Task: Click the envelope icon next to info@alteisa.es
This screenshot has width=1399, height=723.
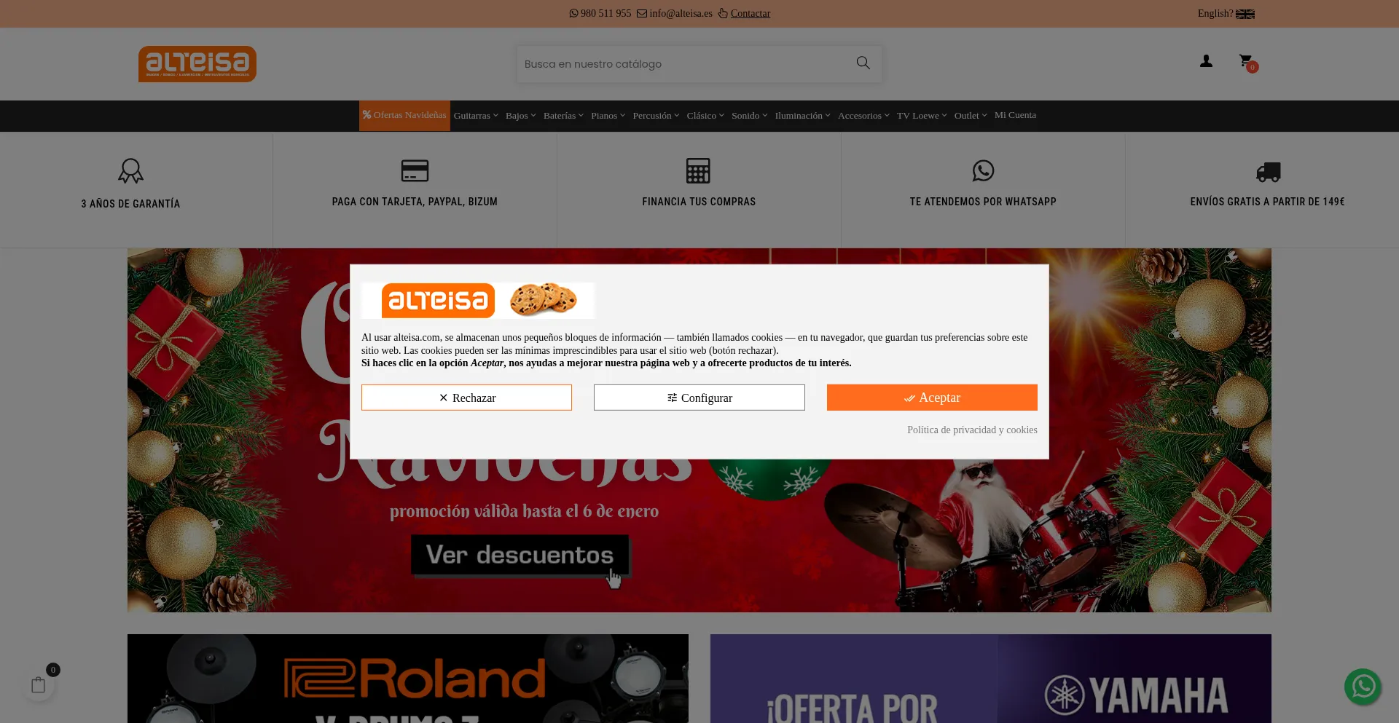Action: (x=641, y=13)
